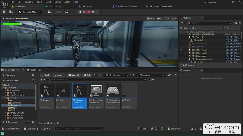This screenshot has height=136, width=243.
Task: Open Content Drawer from status bar
Action: click(11, 129)
